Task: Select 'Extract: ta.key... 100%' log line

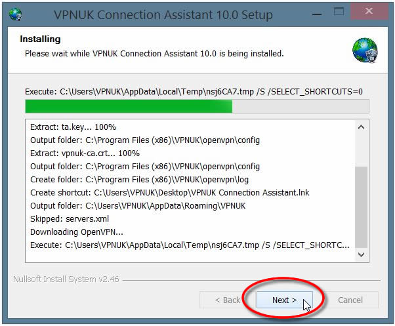Action: pos(73,127)
